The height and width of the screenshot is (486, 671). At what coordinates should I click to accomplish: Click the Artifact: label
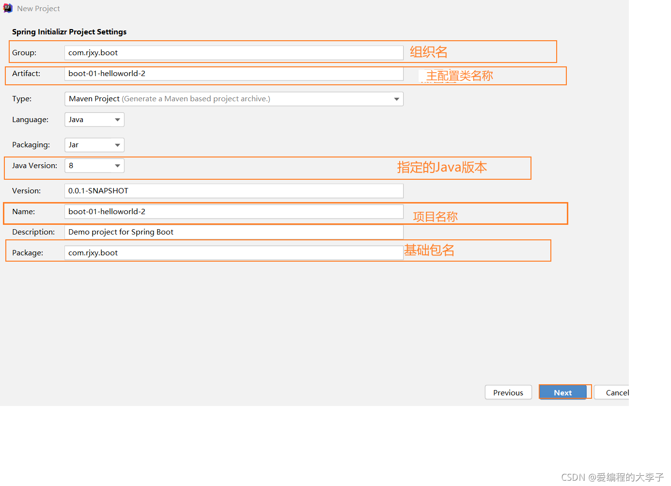click(26, 74)
